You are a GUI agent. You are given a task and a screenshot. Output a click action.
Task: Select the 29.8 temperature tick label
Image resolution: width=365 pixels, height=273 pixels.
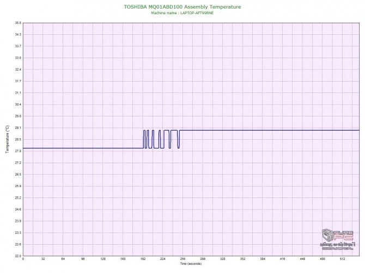point(18,116)
